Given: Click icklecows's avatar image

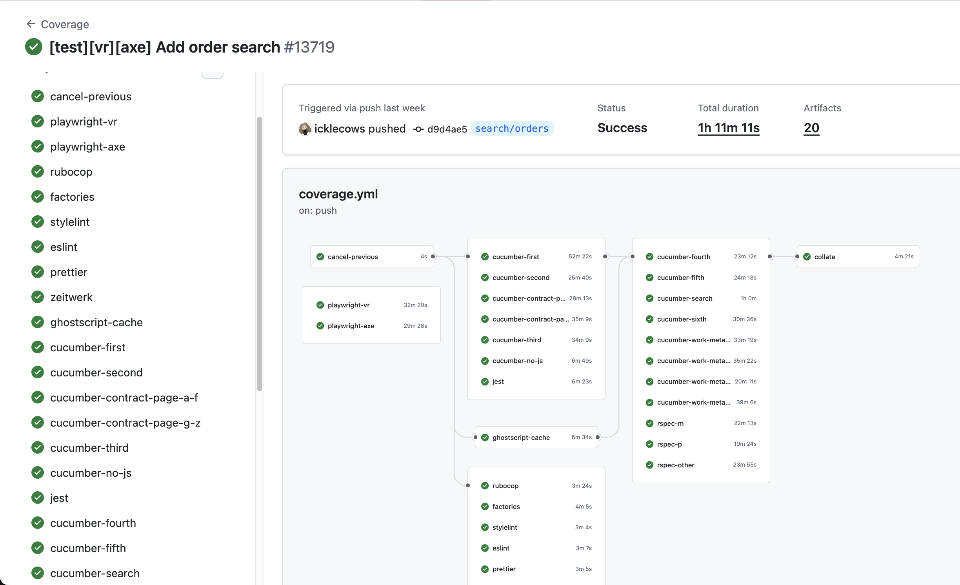Looking at the screenshot, I should (x=305, y=129).
